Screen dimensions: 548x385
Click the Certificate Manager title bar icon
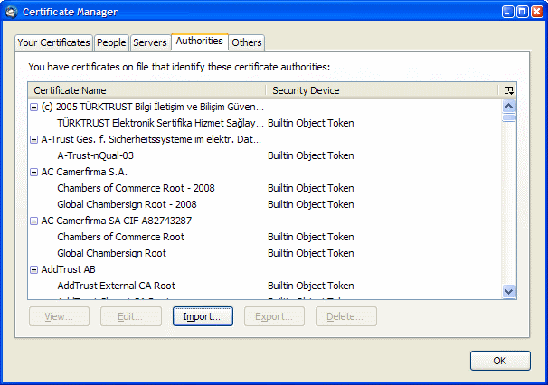11,13
